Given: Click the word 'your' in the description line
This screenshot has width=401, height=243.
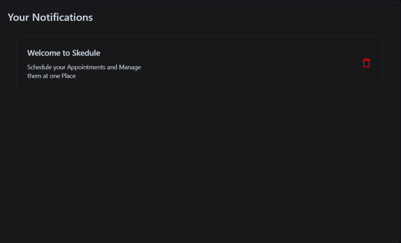Looking at the screenshot, I should (59, 67).
